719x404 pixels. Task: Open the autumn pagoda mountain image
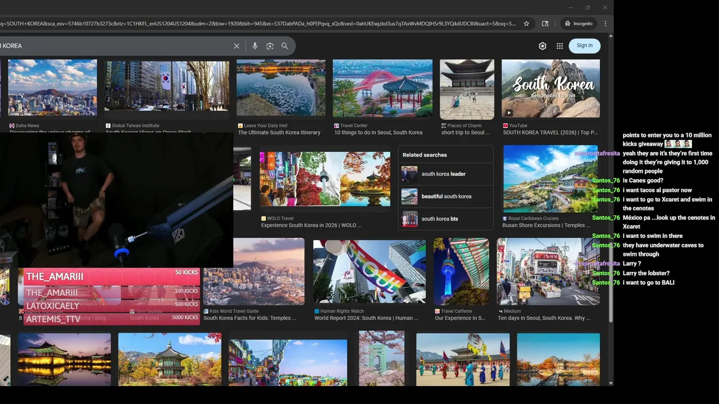click(x=170, y=359)
